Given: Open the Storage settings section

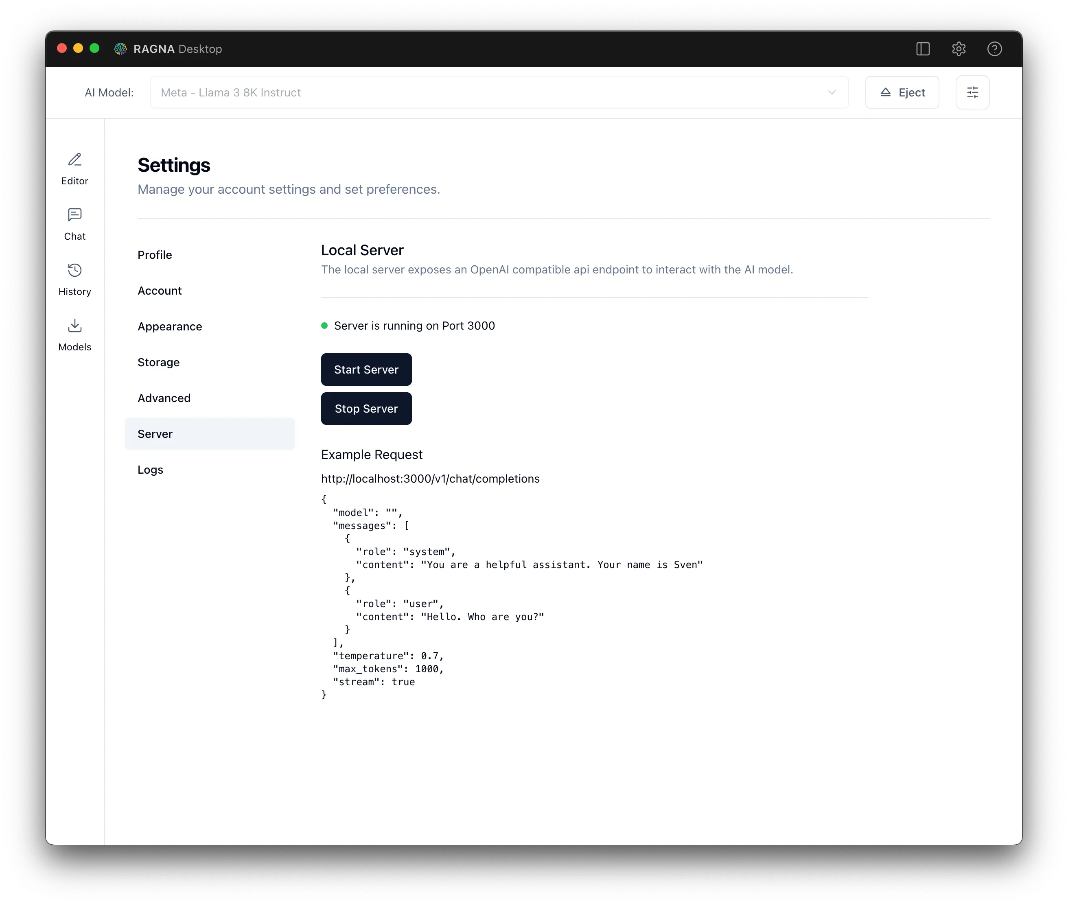Looking at the screenshot, I should pyautogui.click(x=158, y=362).
